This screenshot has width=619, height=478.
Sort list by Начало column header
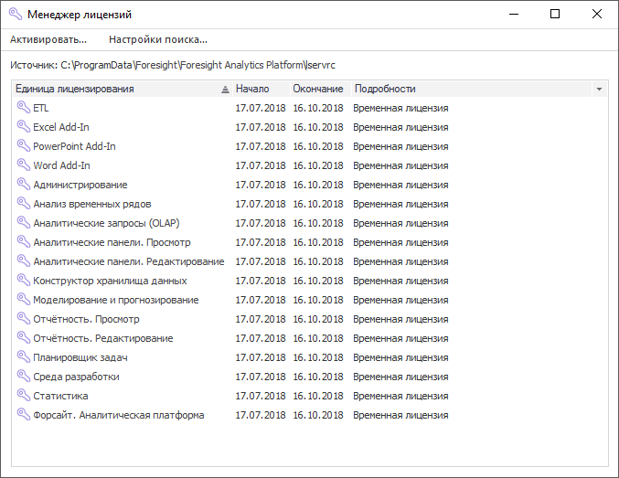pyautogui.click(x=252, y=89)
